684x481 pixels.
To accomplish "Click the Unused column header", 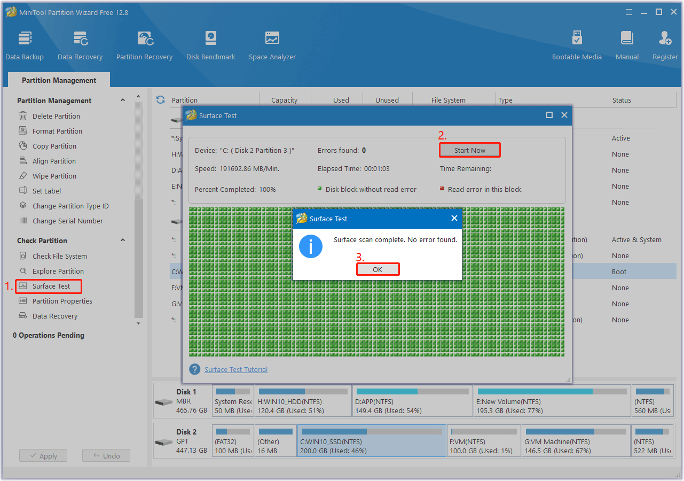I will (x=387, y=100).
